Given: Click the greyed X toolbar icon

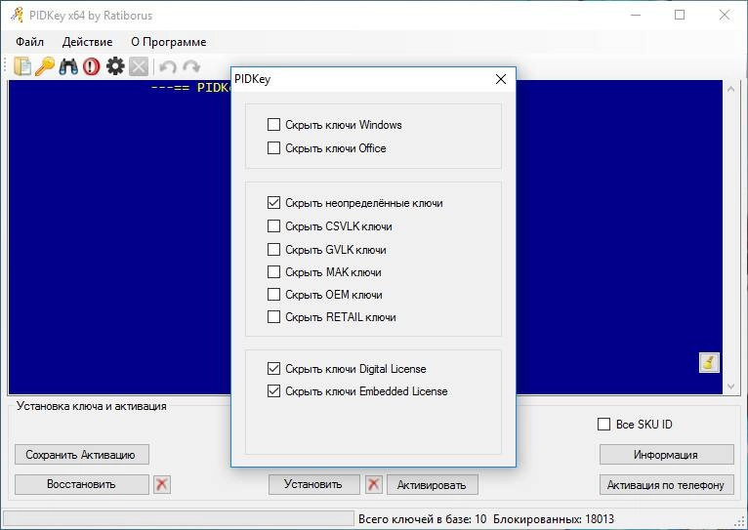Looking at the screenshot, I should [x=139, y=66].
